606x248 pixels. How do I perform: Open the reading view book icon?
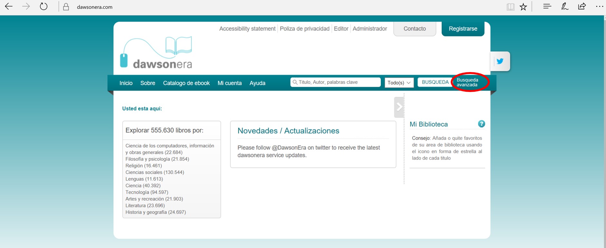(510, 7)
